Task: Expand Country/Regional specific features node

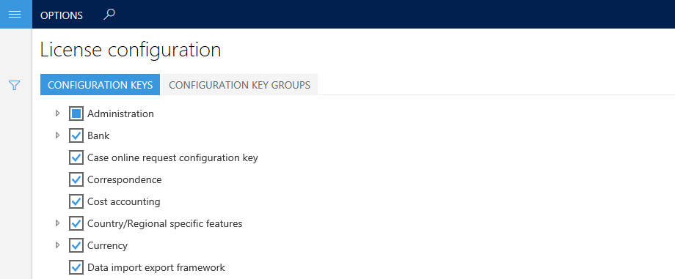Action: (x=57, y=223)
